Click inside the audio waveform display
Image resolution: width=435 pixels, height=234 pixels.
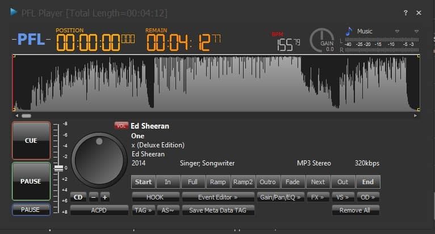tap(216, 83)
